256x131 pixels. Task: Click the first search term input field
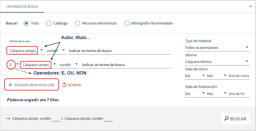[120, 51]
